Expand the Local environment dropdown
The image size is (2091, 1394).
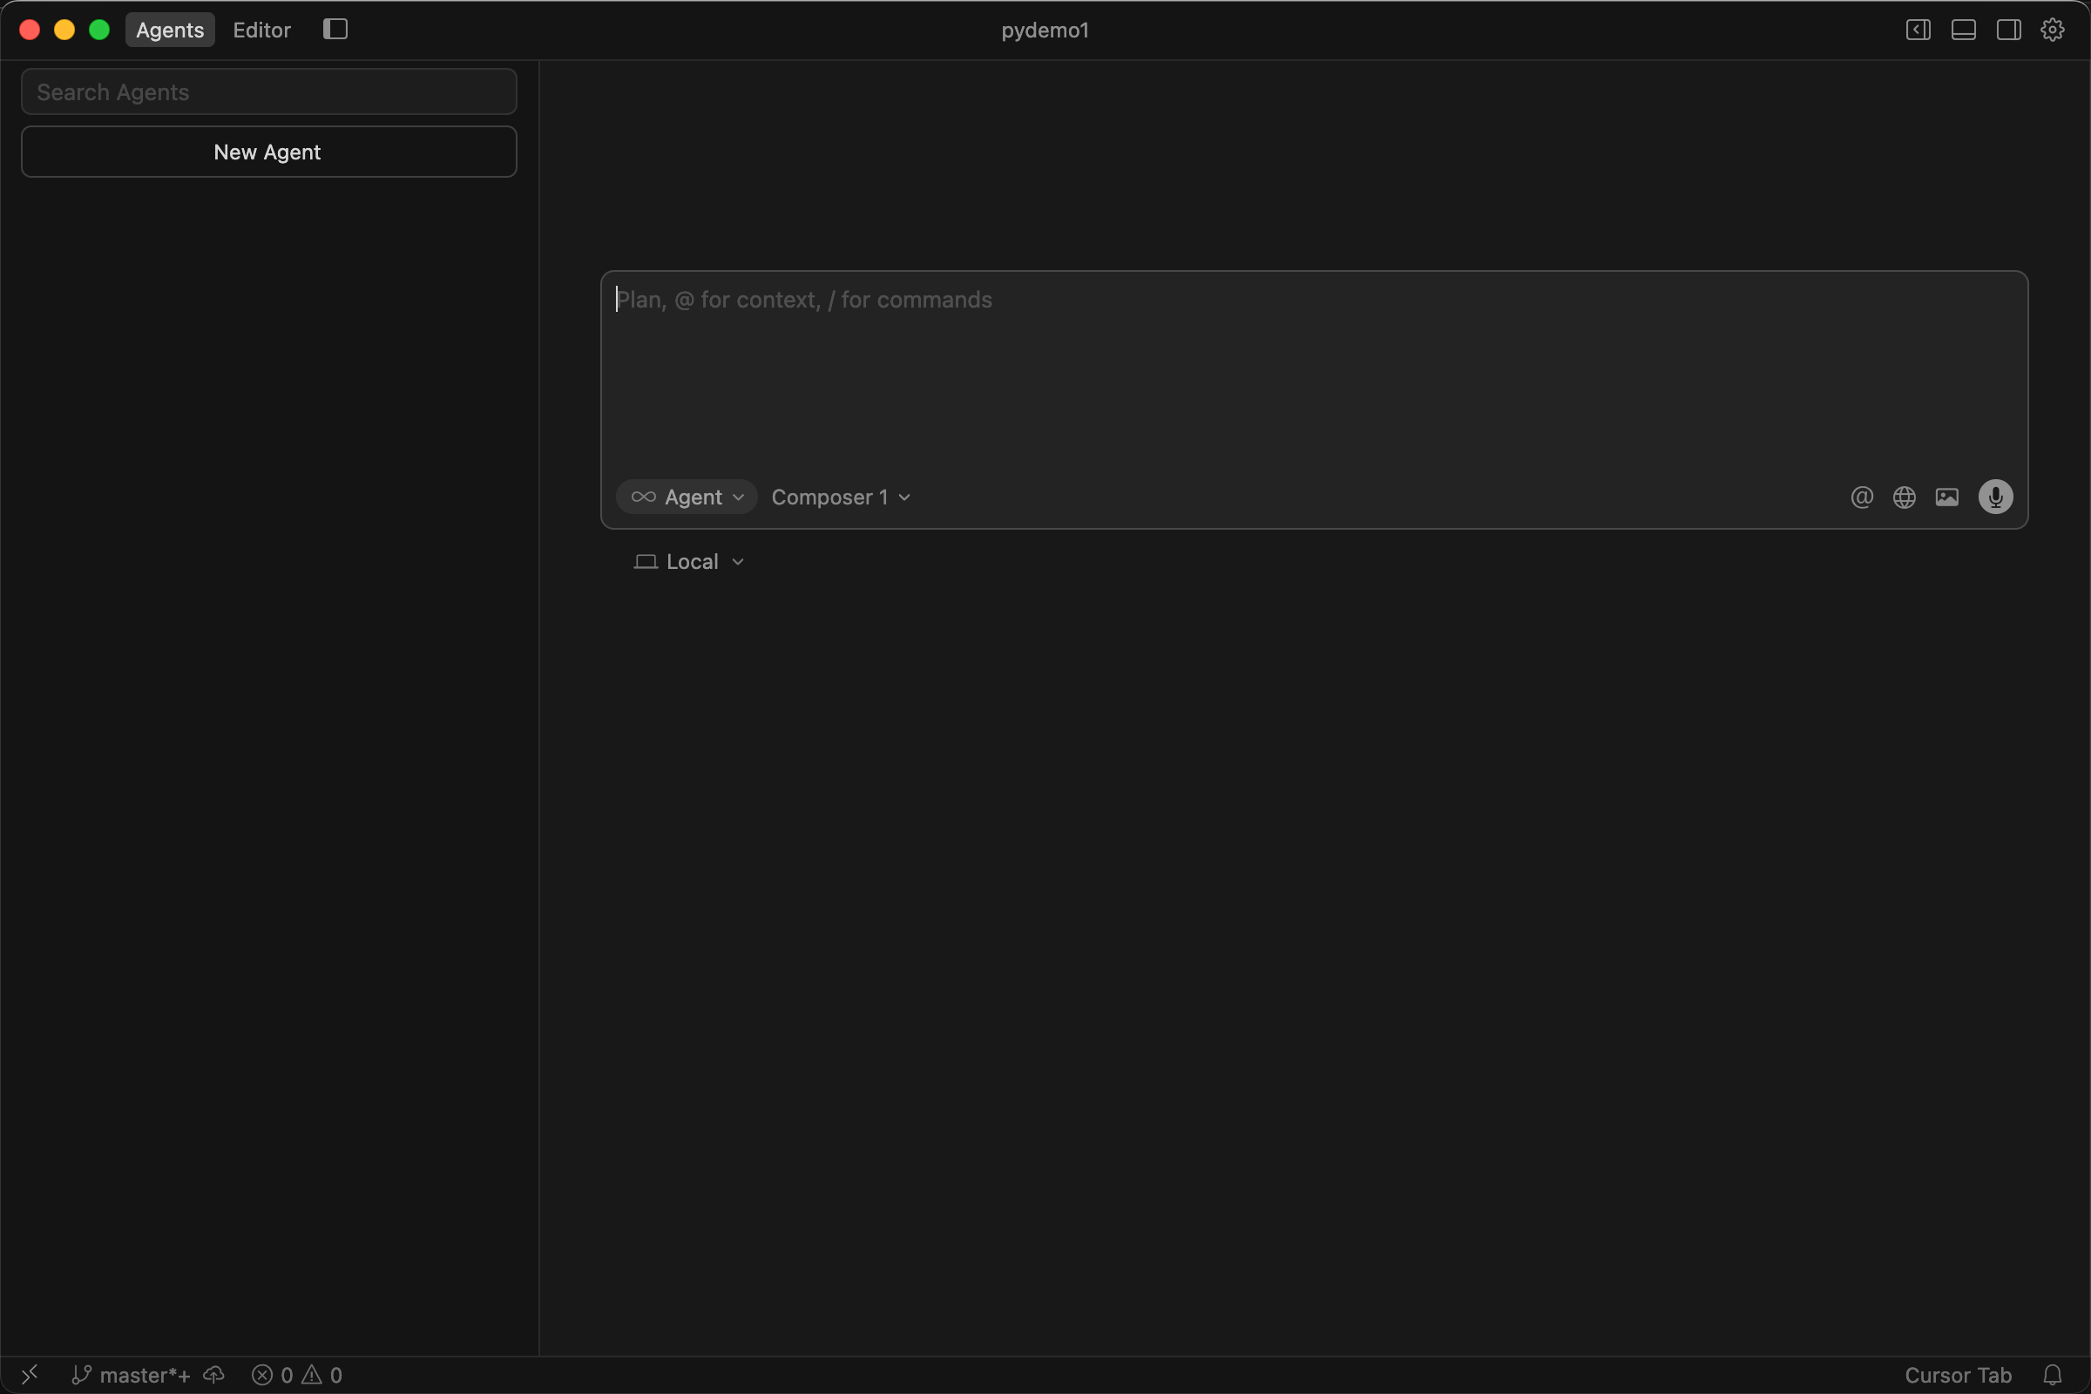coord(689,562)
